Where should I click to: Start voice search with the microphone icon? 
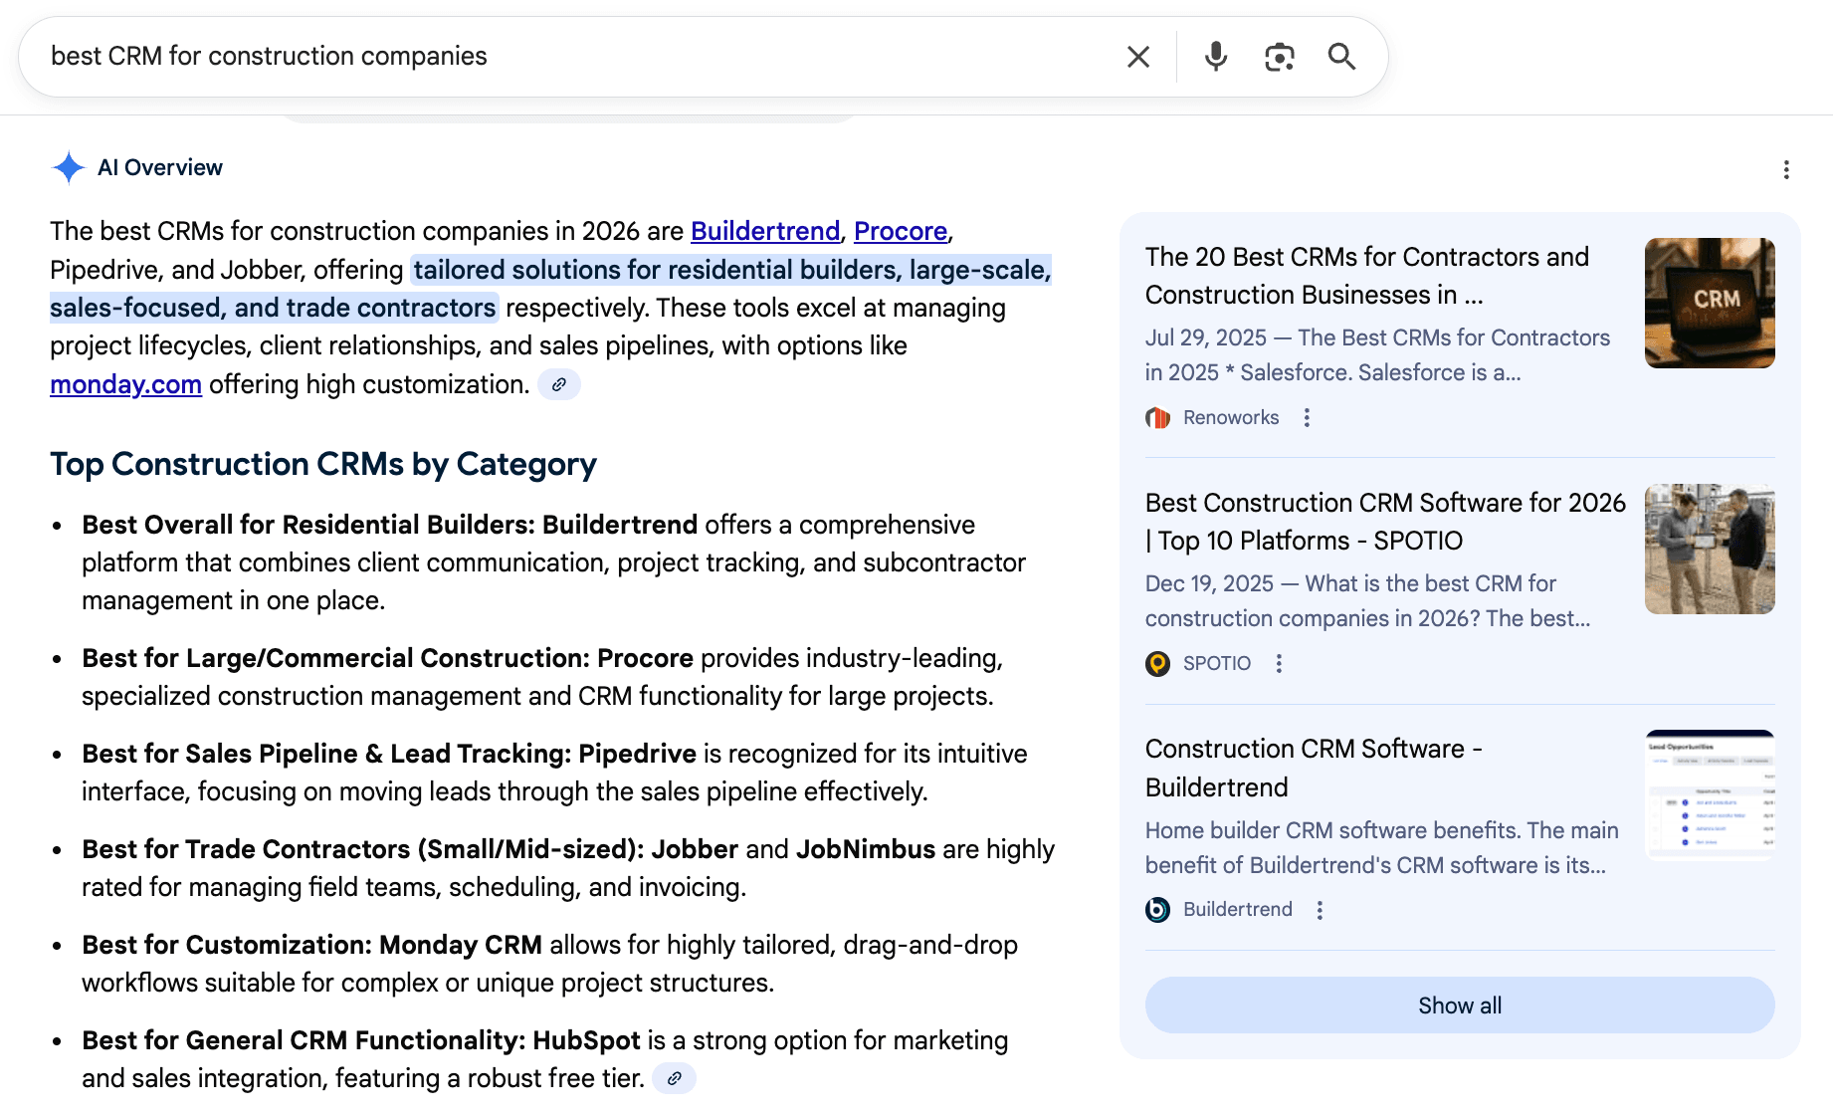(1215, 56)
